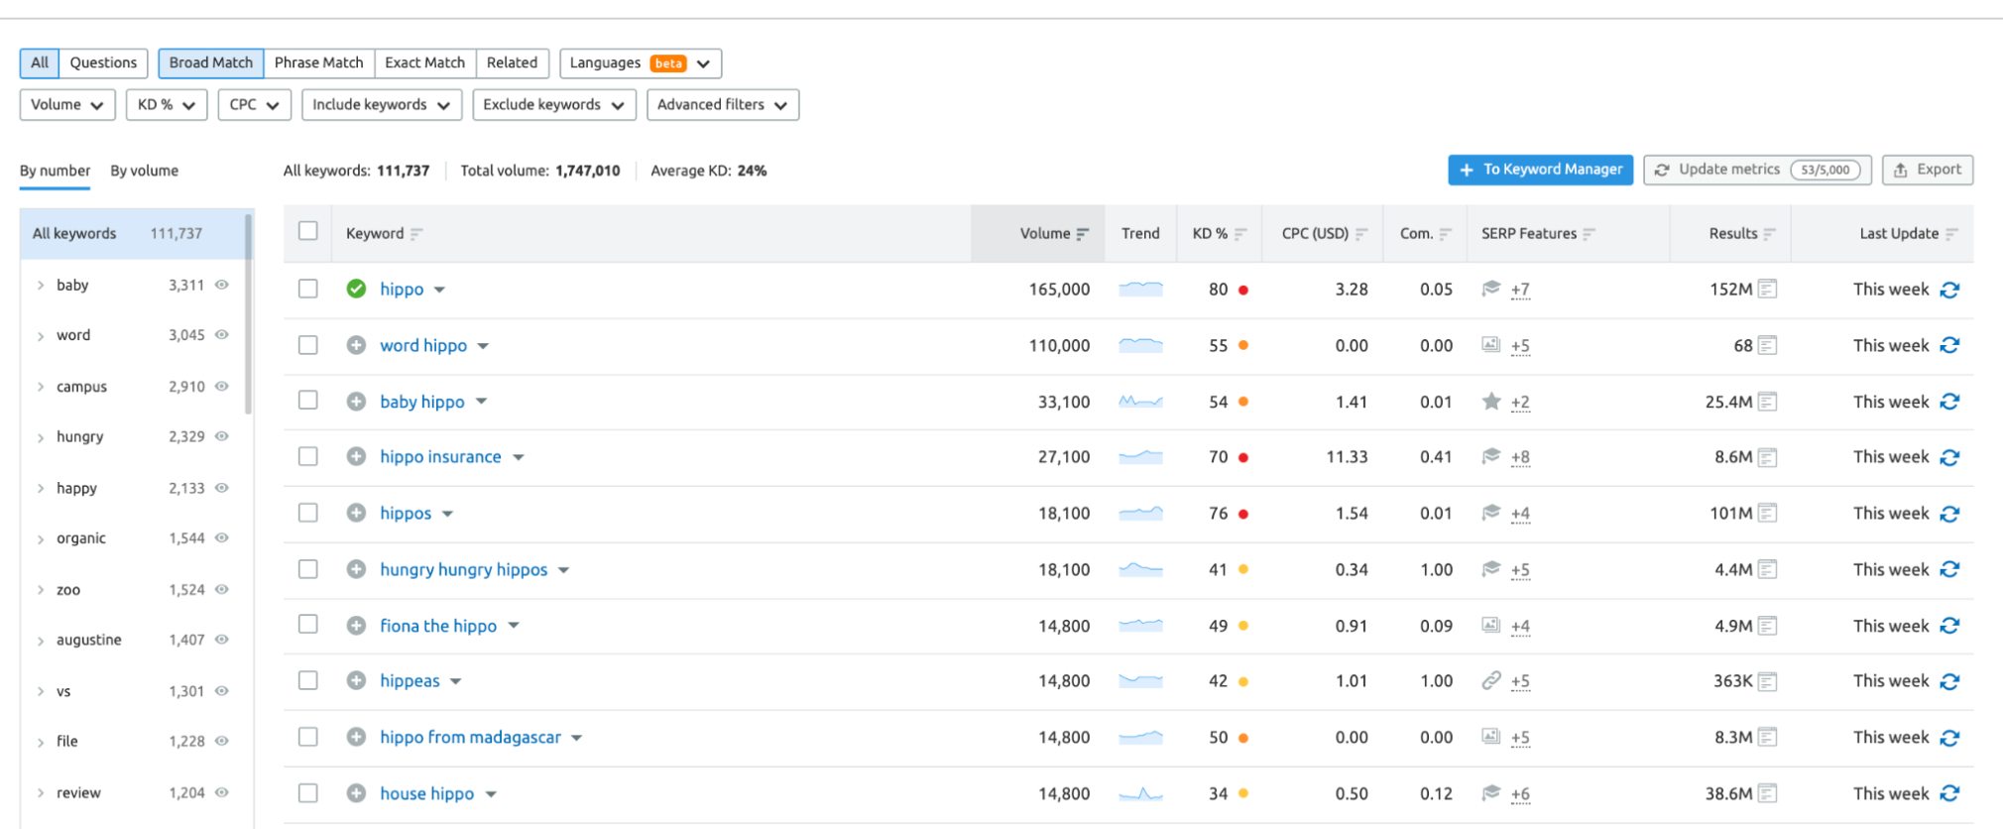Select the Phrase Match tab
Image resolution: width=2003 pixels, height=829 pixels.
[x=319, y=62]
